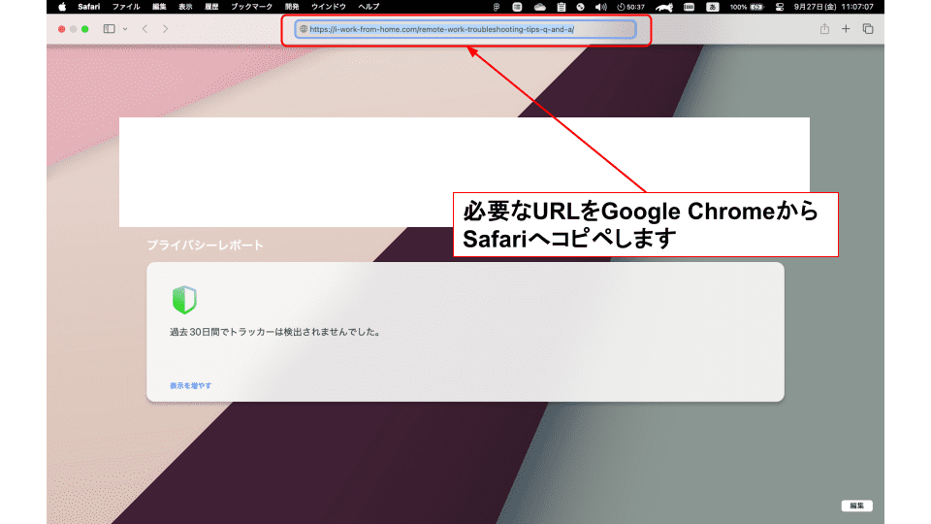Open a new tab with plus icon
The image size is (931, 524).
846,29
